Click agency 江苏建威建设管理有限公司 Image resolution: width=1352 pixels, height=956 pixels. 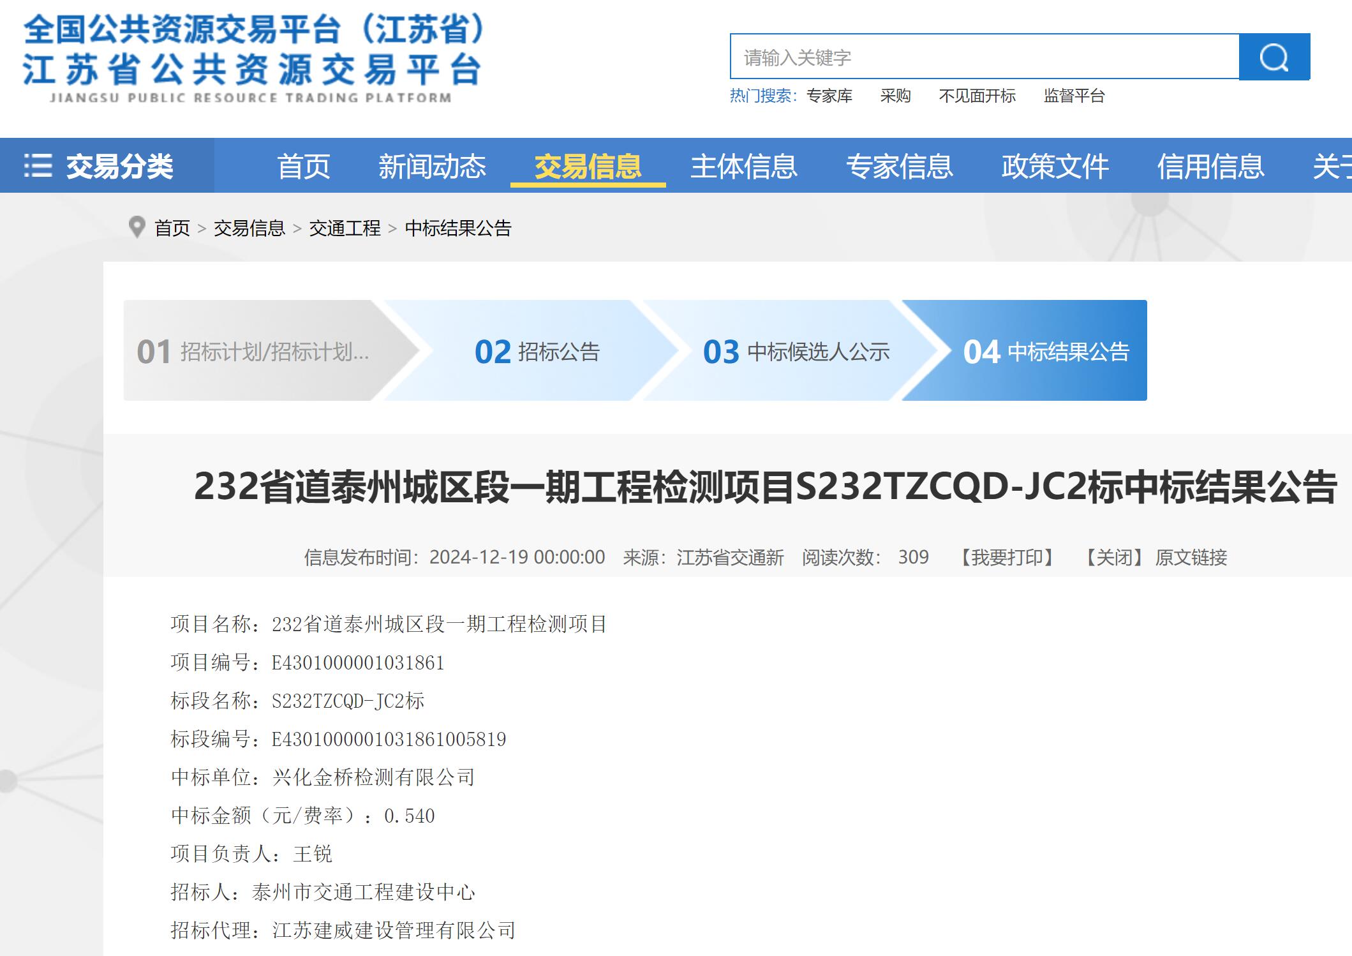(394, 930)
